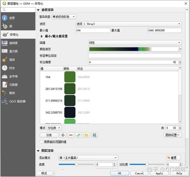Open the 透明度 (Transparency) tab

(18, 43)
